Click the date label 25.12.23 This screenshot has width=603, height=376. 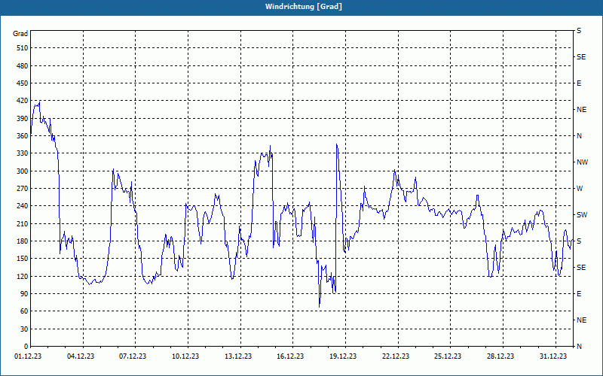tap(448, 356)
